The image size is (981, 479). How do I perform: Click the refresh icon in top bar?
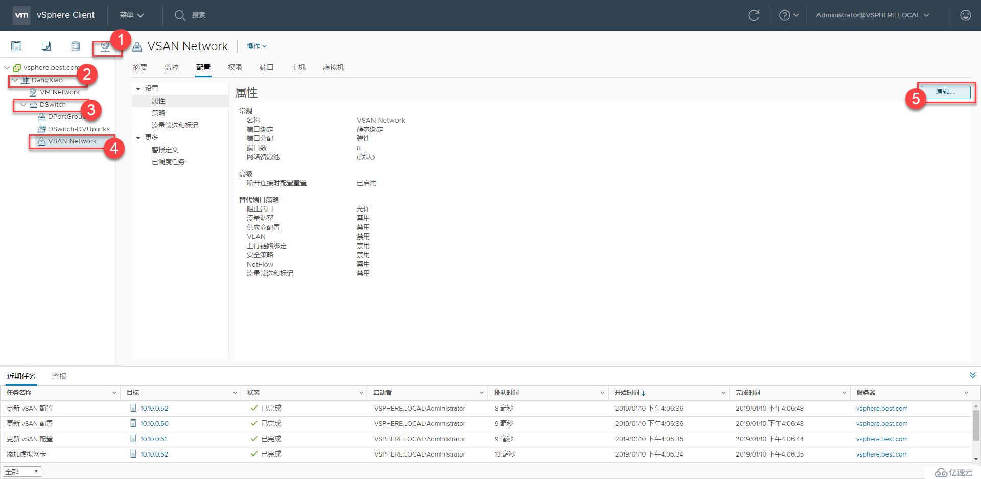click(754, 15)
